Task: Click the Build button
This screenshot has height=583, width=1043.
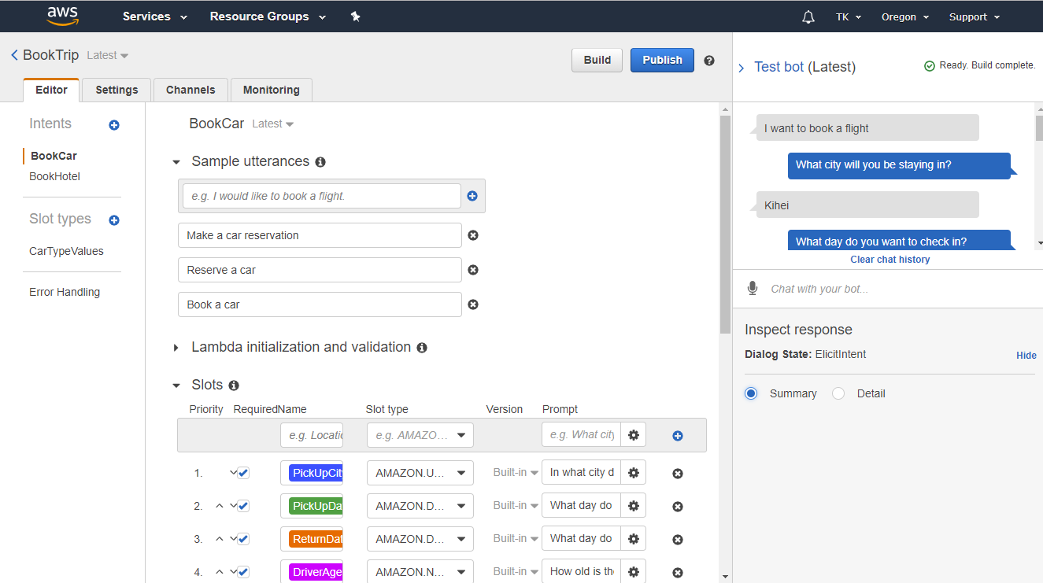Action: click(x=597, y=60)
